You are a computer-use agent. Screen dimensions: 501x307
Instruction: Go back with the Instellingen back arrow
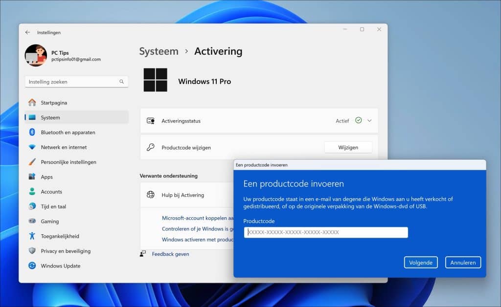point(27,32)
